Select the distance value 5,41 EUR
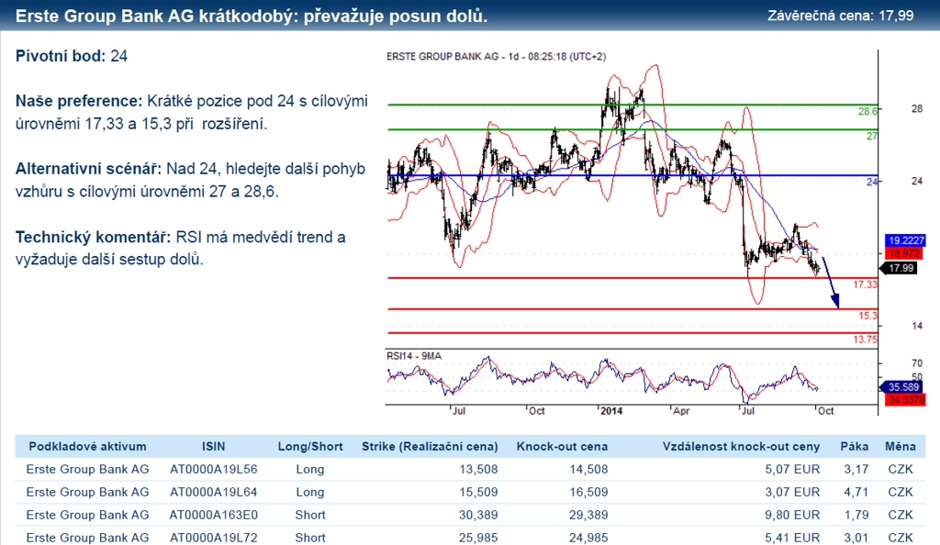Viewport: 940px width, 545px height. (x=792, y=538)
